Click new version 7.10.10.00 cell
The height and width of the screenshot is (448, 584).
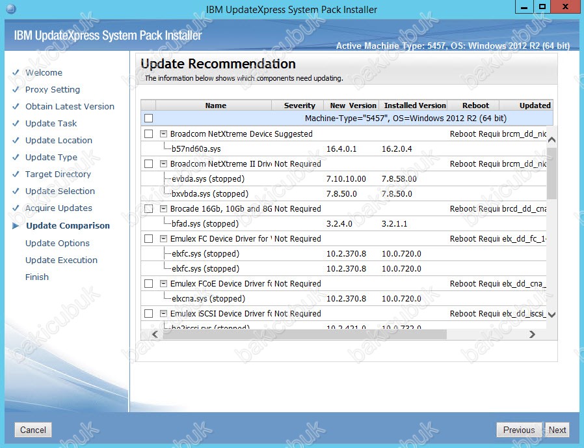point(346,178)
